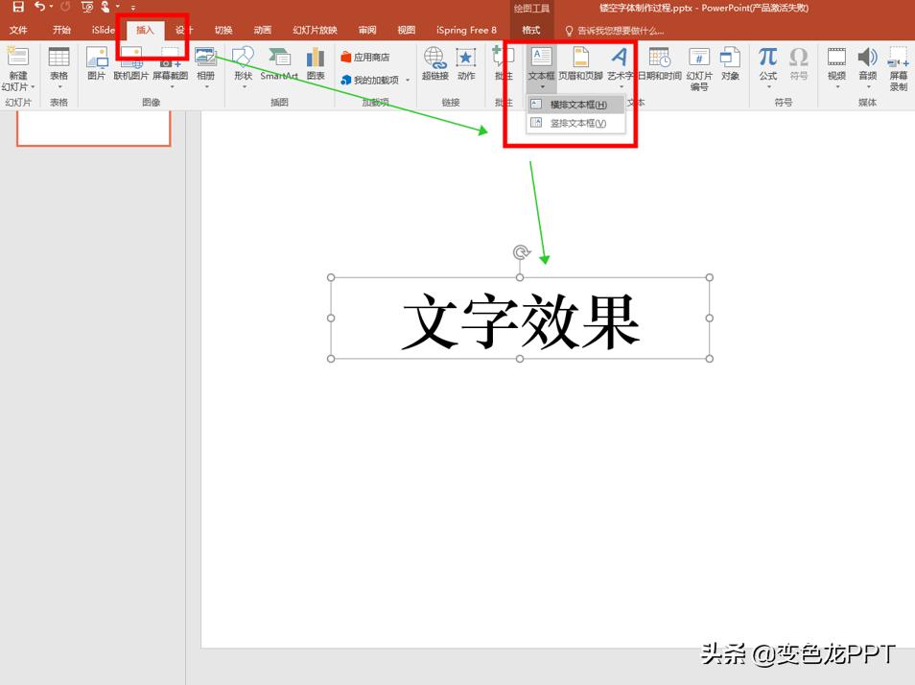Image resolution: width=915 pixels, height=685 pixels.
Task: Select 横排文本框 from the text box menu
Action: [x=575, y=104]
